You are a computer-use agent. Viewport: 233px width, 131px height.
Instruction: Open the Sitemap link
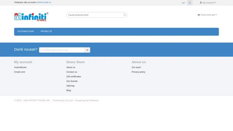70,86
